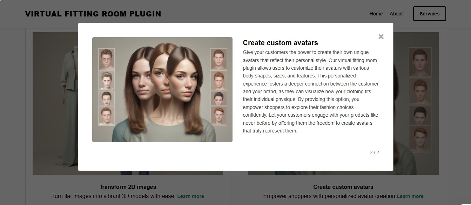Close the Create custom avatars modal

click(x=381, y=37)
